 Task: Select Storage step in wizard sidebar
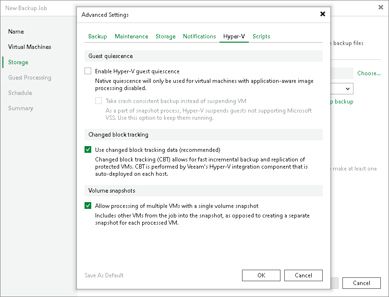click(x=18, y=62)
